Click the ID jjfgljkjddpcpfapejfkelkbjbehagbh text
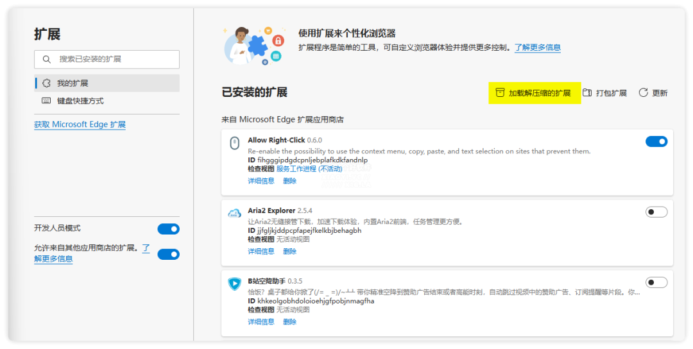This screenshot has height=349, width=693. coord(305,230)
